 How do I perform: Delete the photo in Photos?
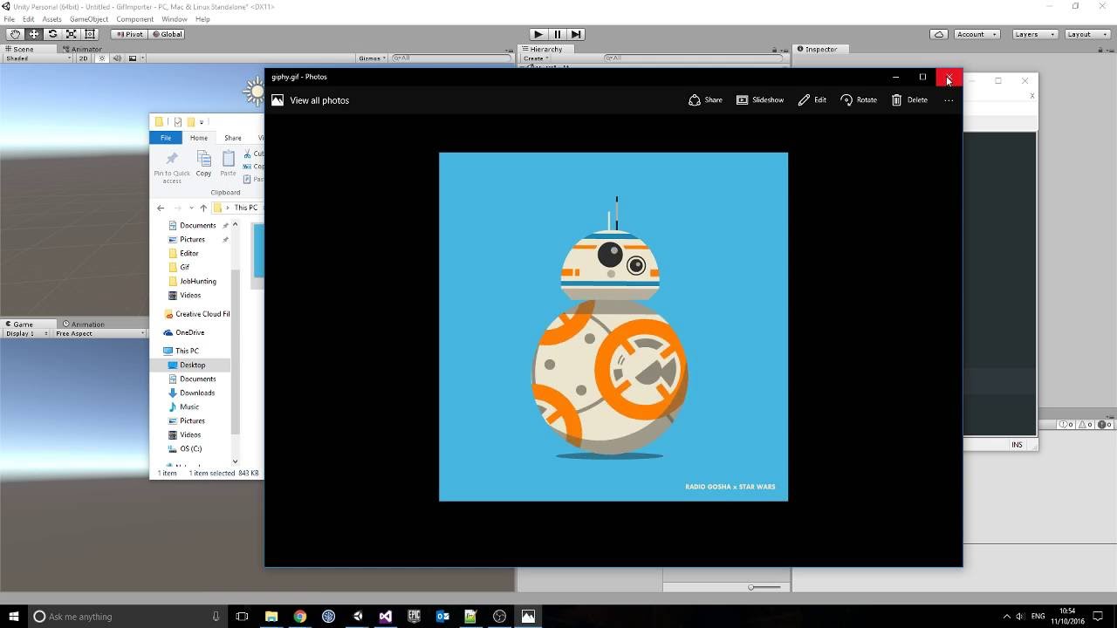[x=909, y=100]
